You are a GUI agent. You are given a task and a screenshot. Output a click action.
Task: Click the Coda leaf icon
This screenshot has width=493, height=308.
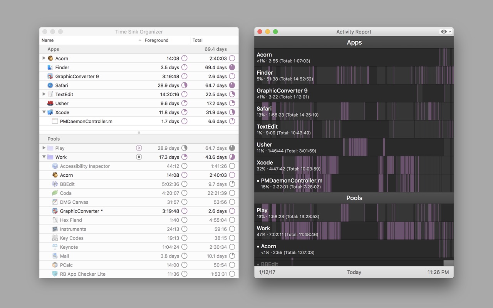(55, 193)
